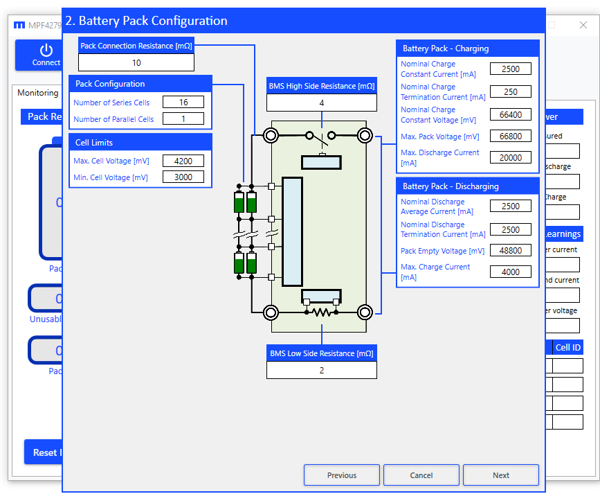Screen dimensions: 600x494
Task: Edit the Pack Connection Resistance field
Action: tap(136, 63)
